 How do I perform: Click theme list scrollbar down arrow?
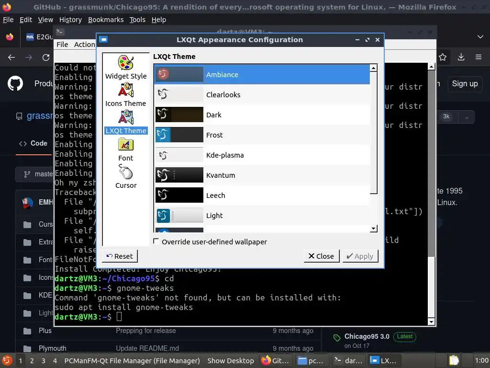(x=373, y=229)
